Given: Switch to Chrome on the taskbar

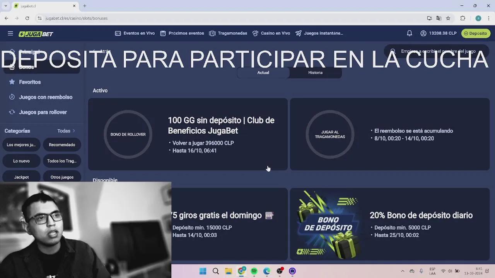Looking at the screenshot, I should point(241,271).
